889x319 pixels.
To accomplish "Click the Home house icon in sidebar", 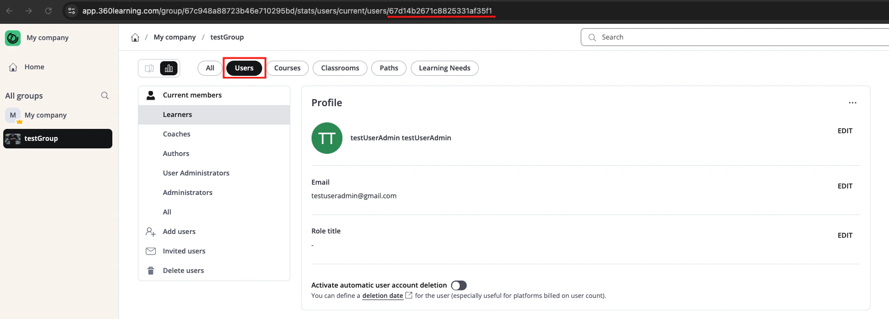I will [x=13, y=67].
